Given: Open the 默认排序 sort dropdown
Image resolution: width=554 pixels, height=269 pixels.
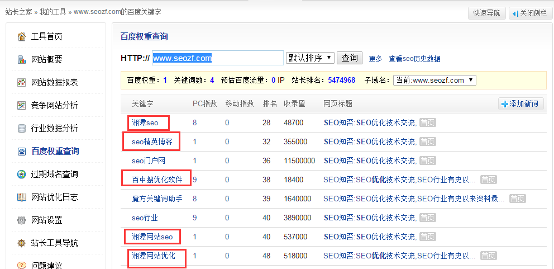Looking at the screenshot, I should (310, 58).
